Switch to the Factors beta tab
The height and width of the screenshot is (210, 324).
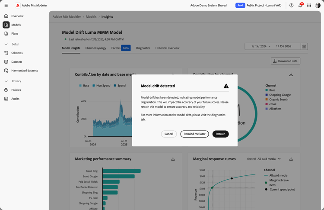point(121,48)
